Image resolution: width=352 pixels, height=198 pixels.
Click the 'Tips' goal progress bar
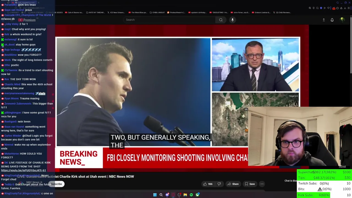[x=325, y=178]
